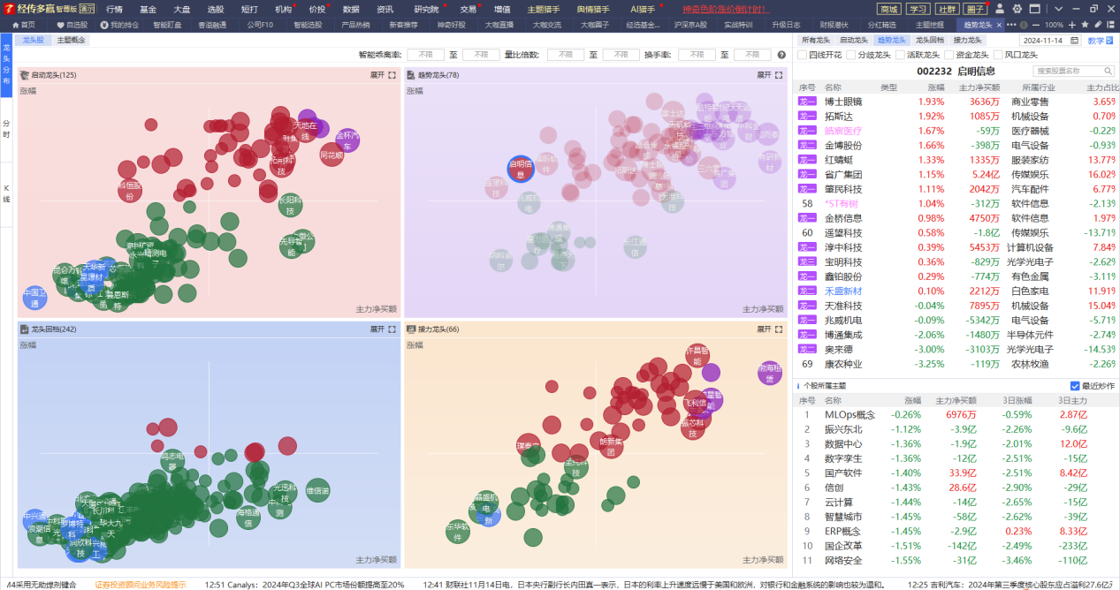Check the 资金龙头 checkbox

tap(949, 55)
